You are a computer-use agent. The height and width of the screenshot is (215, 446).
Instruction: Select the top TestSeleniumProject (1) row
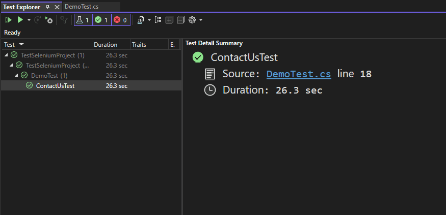click(x=91, y=55)
